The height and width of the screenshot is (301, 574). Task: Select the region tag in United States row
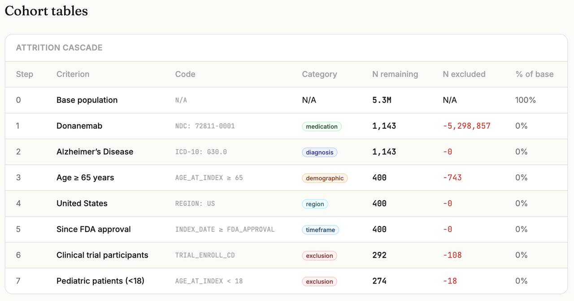[x=315, y=204]
